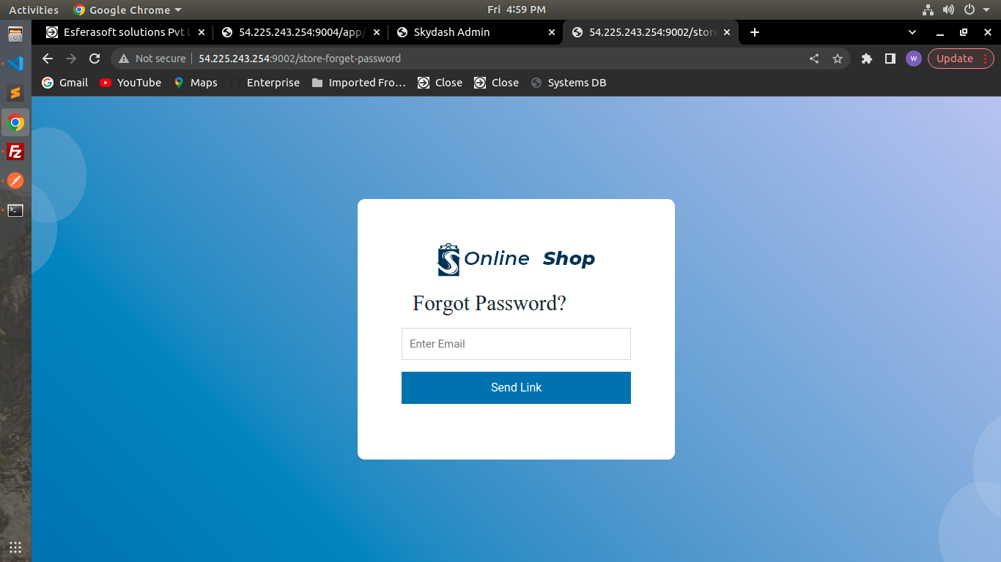Open Postman from the dock
This screenshot has width=1001, height=562.
pyautogui.click(x=15, y=181)
